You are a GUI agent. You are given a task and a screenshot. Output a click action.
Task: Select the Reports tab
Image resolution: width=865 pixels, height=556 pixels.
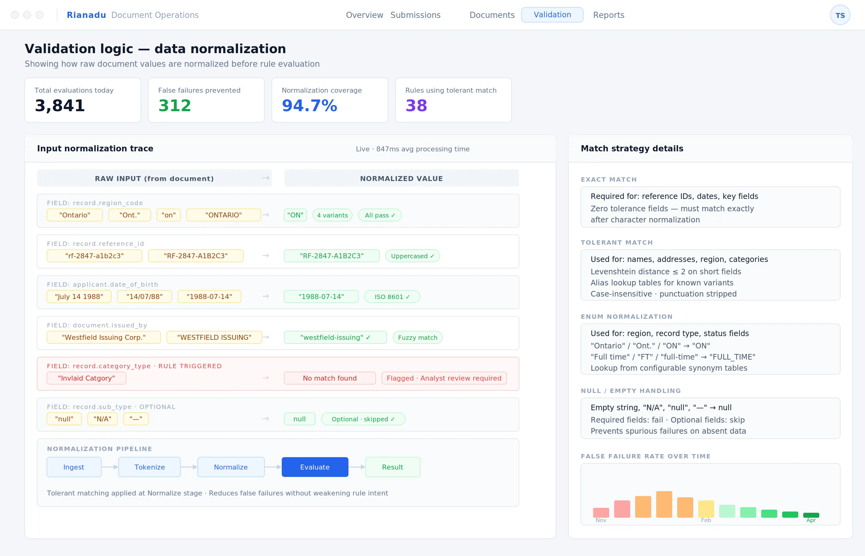click(608, 15)
